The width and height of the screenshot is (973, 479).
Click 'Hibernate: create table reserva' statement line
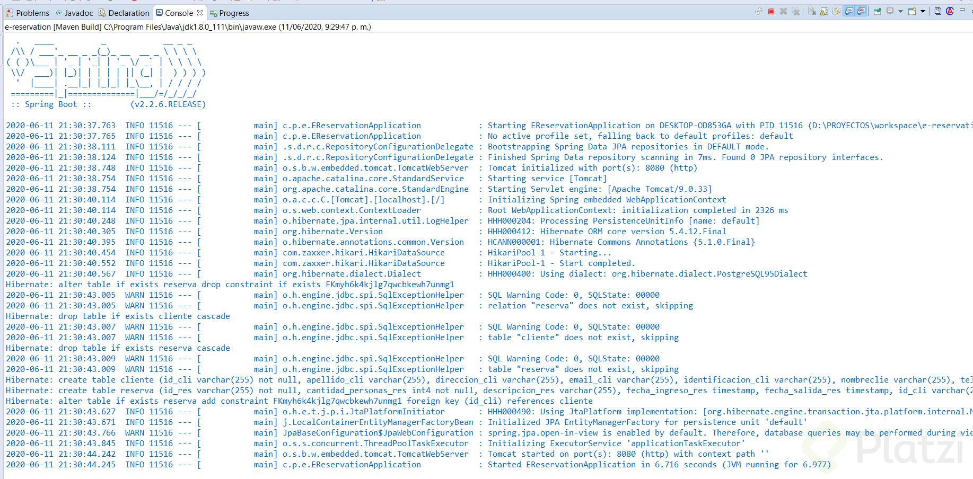(489, 391)
